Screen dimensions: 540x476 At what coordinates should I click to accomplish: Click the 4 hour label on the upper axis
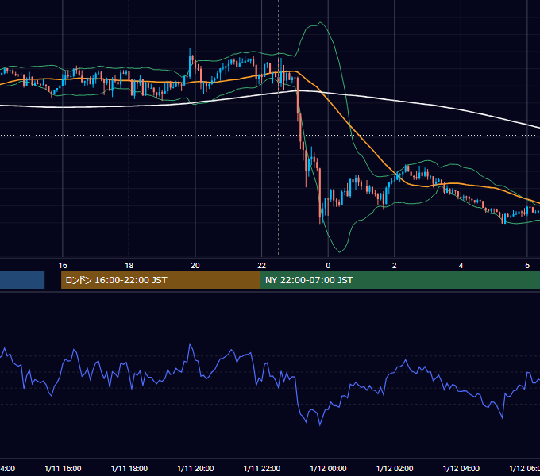[461, 266]
